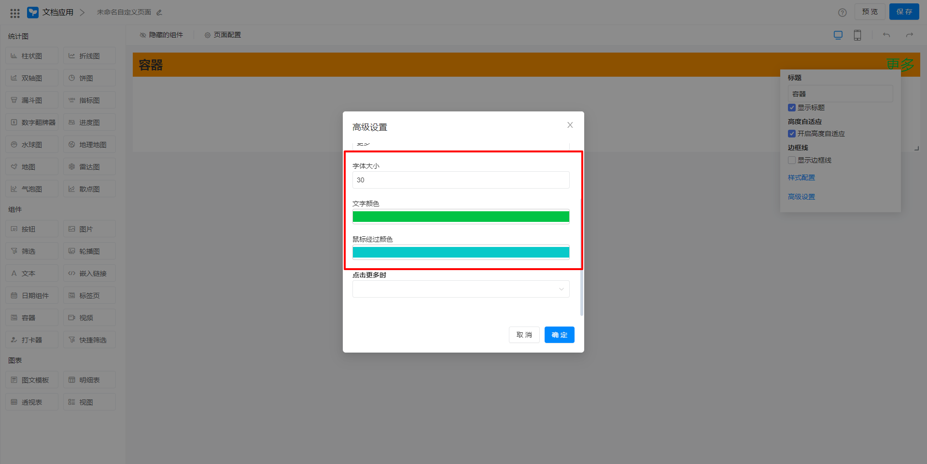Click the 取消 button
Viewport: 927px width, 464px height.
pyautogui.click(x=524, y=335)
